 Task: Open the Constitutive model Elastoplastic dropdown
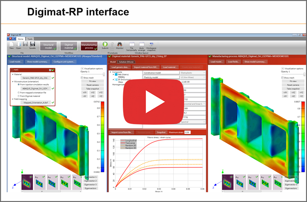pos(193,73)
